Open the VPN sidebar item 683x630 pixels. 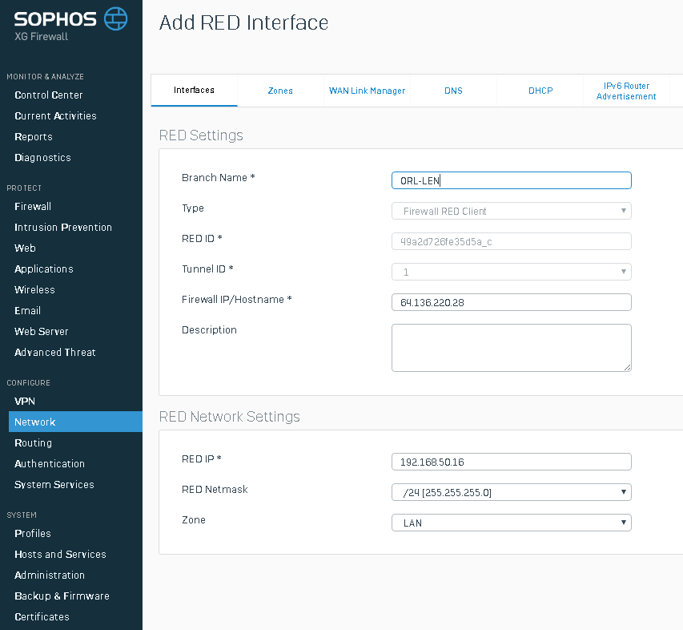click(24, 401)
